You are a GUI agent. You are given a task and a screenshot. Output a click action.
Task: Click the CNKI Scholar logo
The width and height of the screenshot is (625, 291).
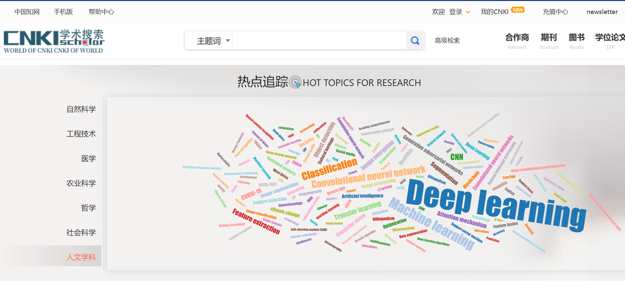click(54, 41)
